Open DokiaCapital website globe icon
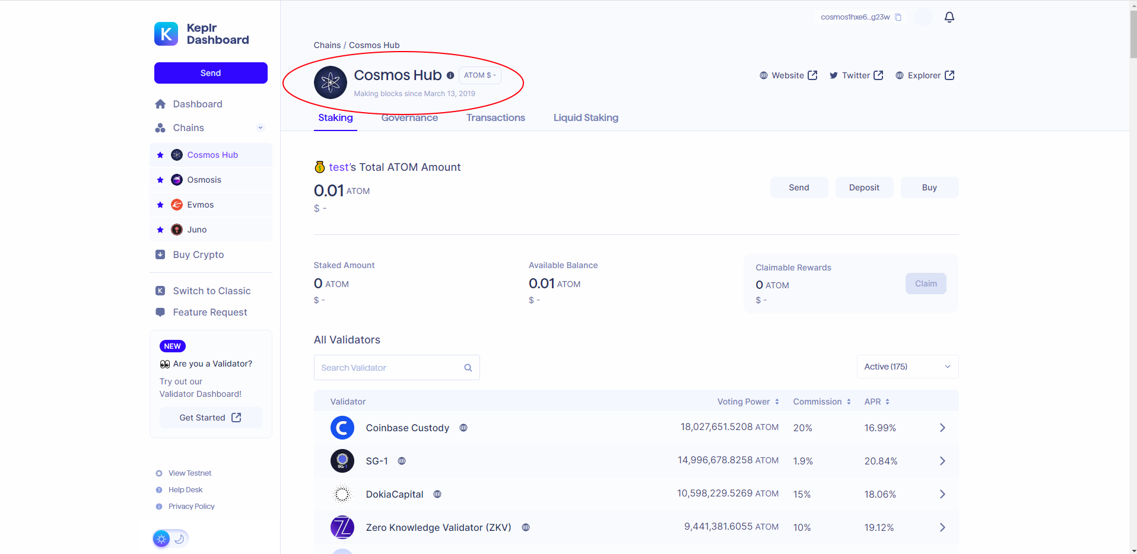Viewport: 1137px width, 554px height. tap(437, 494)
